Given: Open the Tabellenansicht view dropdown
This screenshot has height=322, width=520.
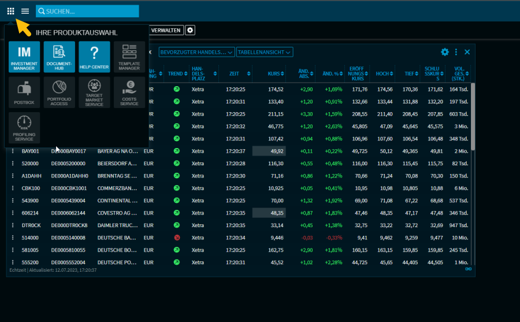Looking at the screenshot, I should coord(265,52).
